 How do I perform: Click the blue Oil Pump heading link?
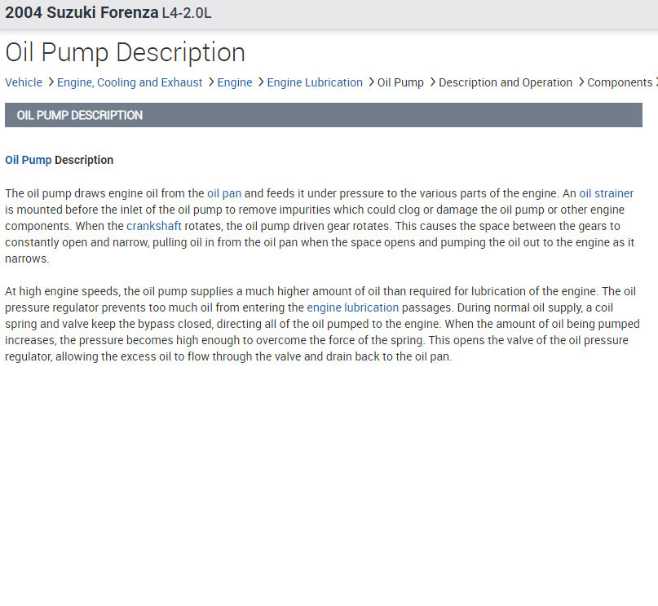[x=28, y=160]
